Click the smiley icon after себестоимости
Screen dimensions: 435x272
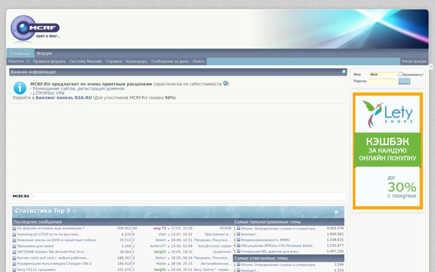225,83
